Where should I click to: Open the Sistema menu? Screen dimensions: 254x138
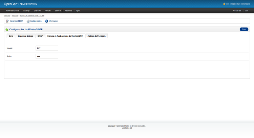[58, 11]
